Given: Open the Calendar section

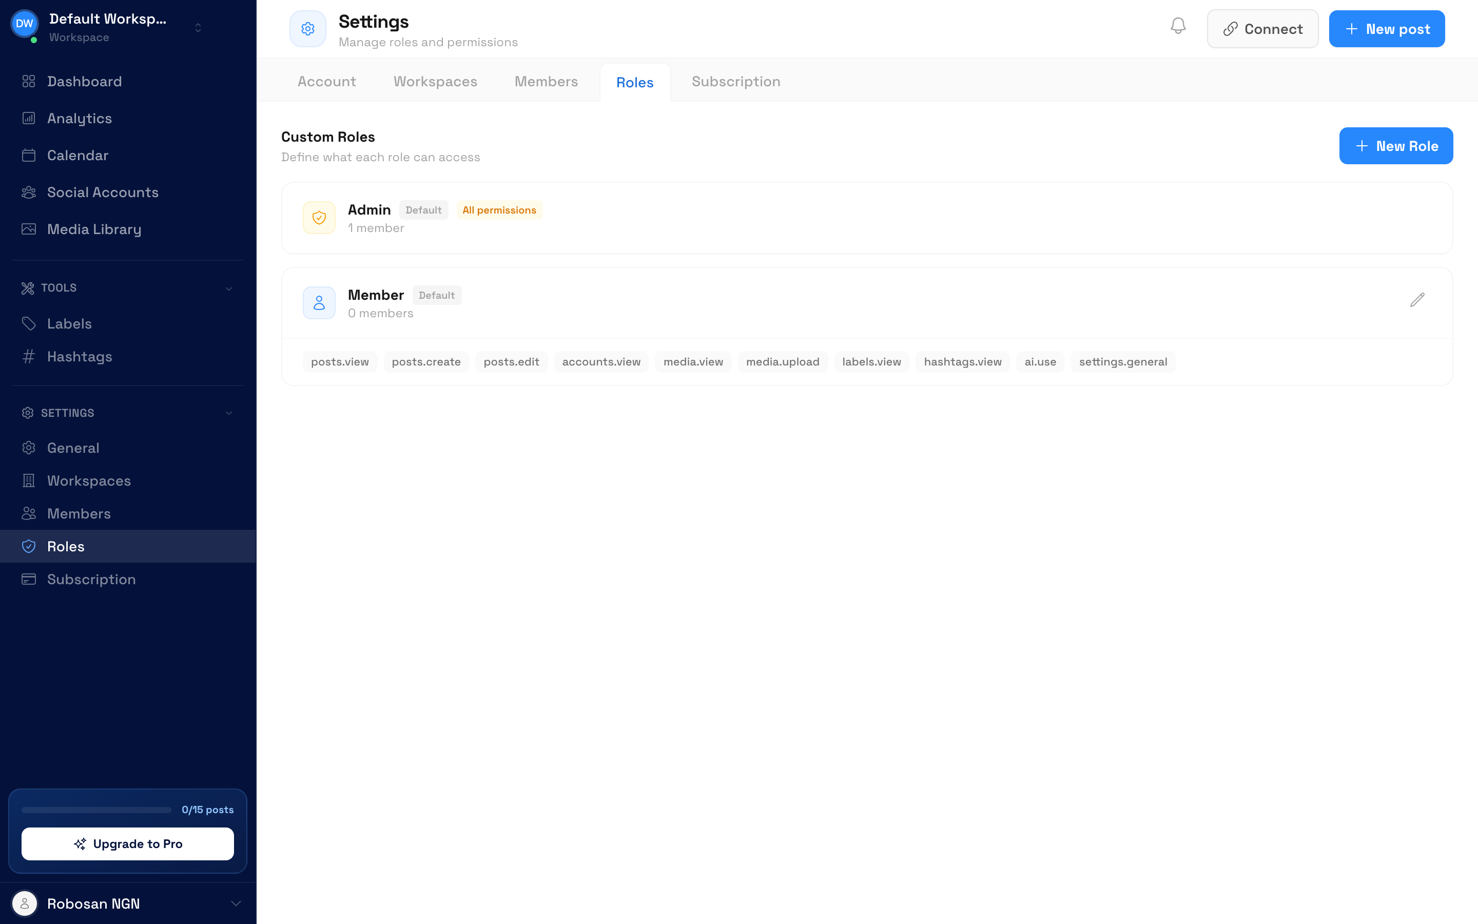Looking at the screenshot, I should (x=78, y=155).
